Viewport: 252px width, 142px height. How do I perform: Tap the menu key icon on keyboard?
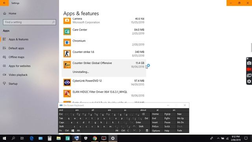[147, 131]
